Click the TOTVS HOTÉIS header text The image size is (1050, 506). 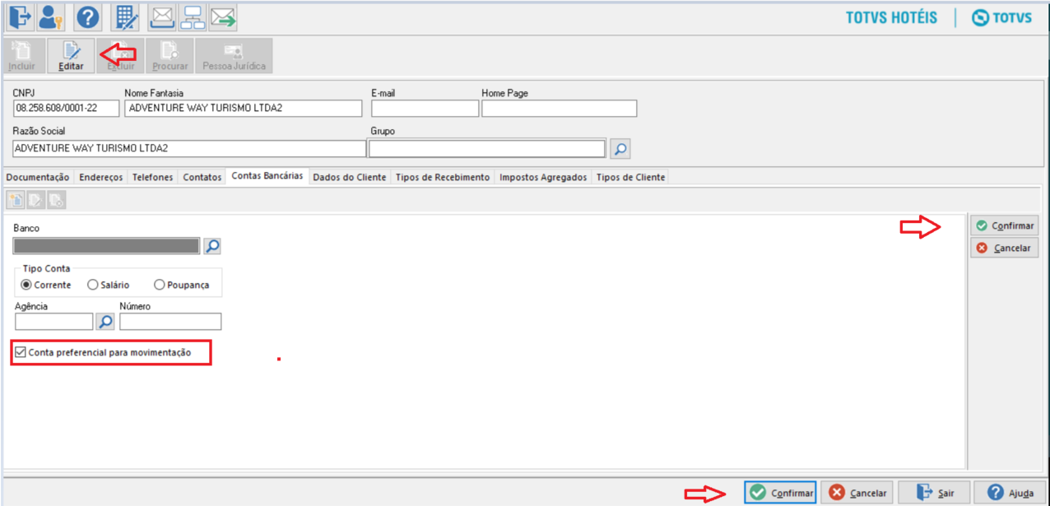[891, 17]
